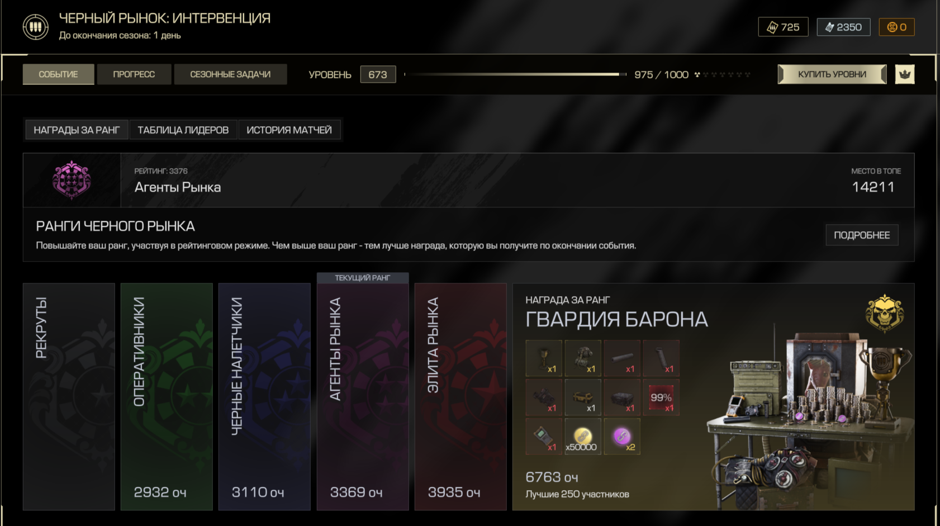Click the КУПИТЬ УРОВНИ button
This screenshot has width=940, height=526.
(x=832, y=74)
